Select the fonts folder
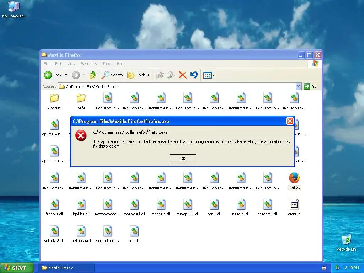Viewport: 364px width, 273px height. coord(81,101)
